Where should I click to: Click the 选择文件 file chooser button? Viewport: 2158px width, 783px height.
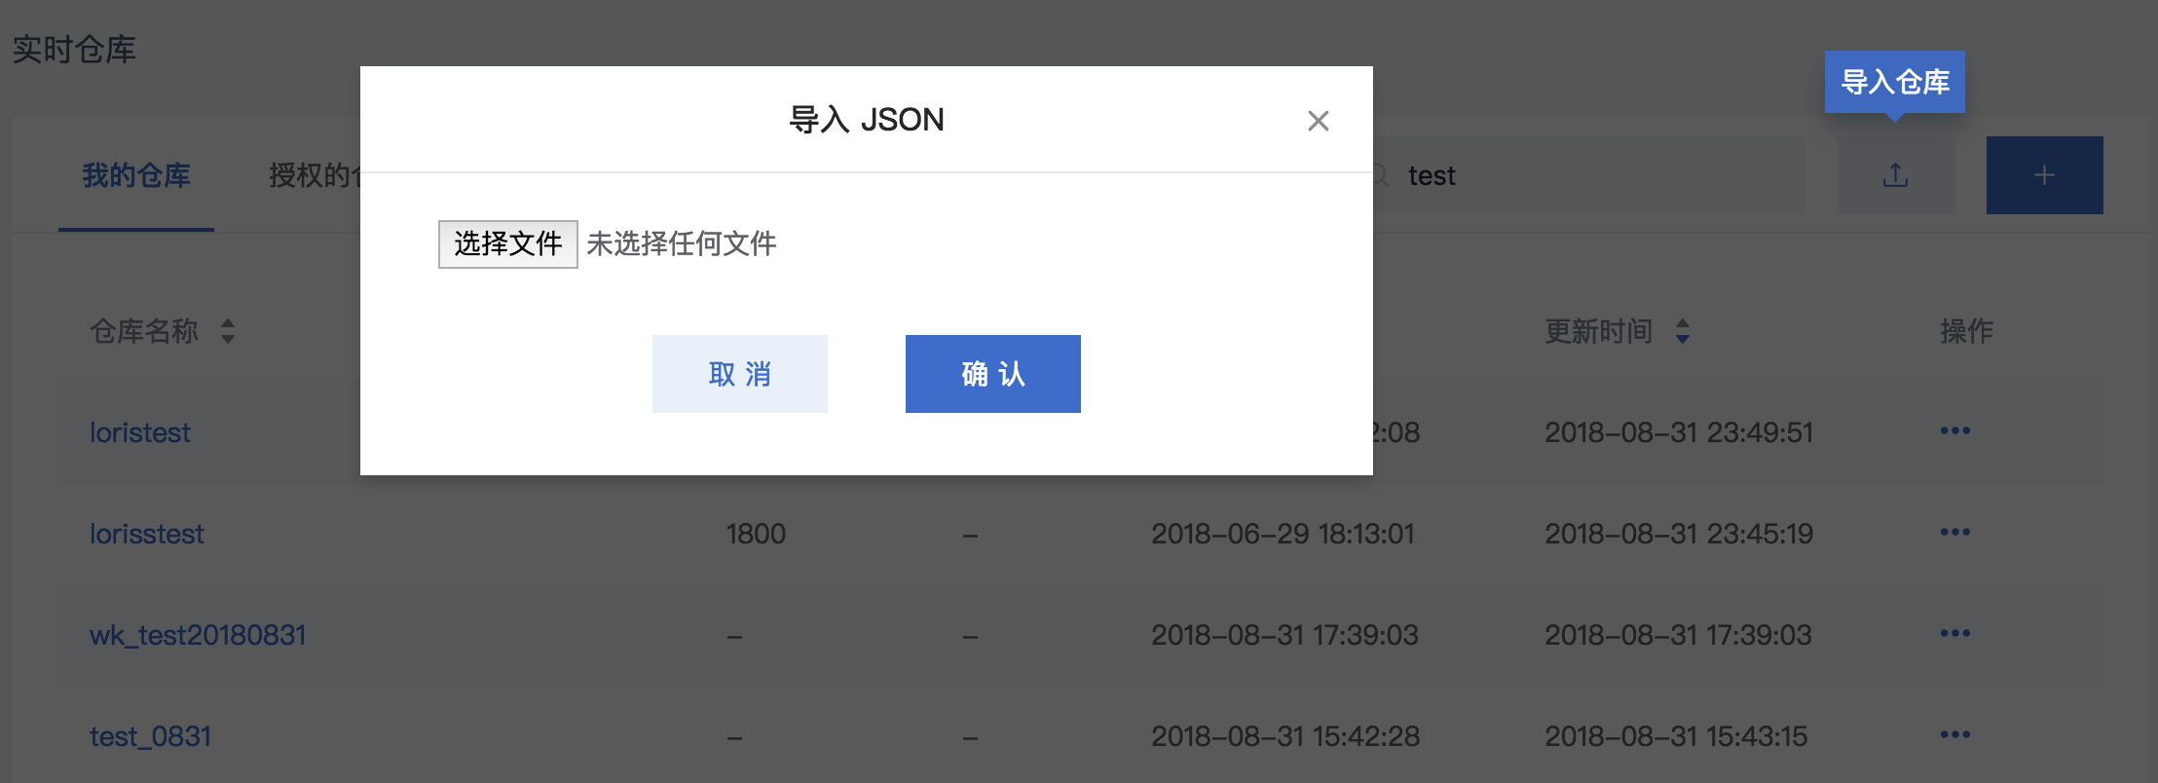click(507, 243)
